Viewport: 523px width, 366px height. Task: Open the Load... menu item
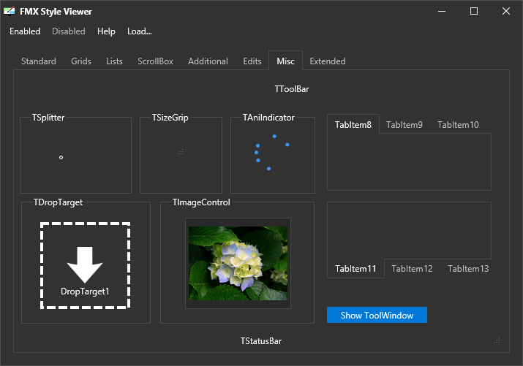140,31
